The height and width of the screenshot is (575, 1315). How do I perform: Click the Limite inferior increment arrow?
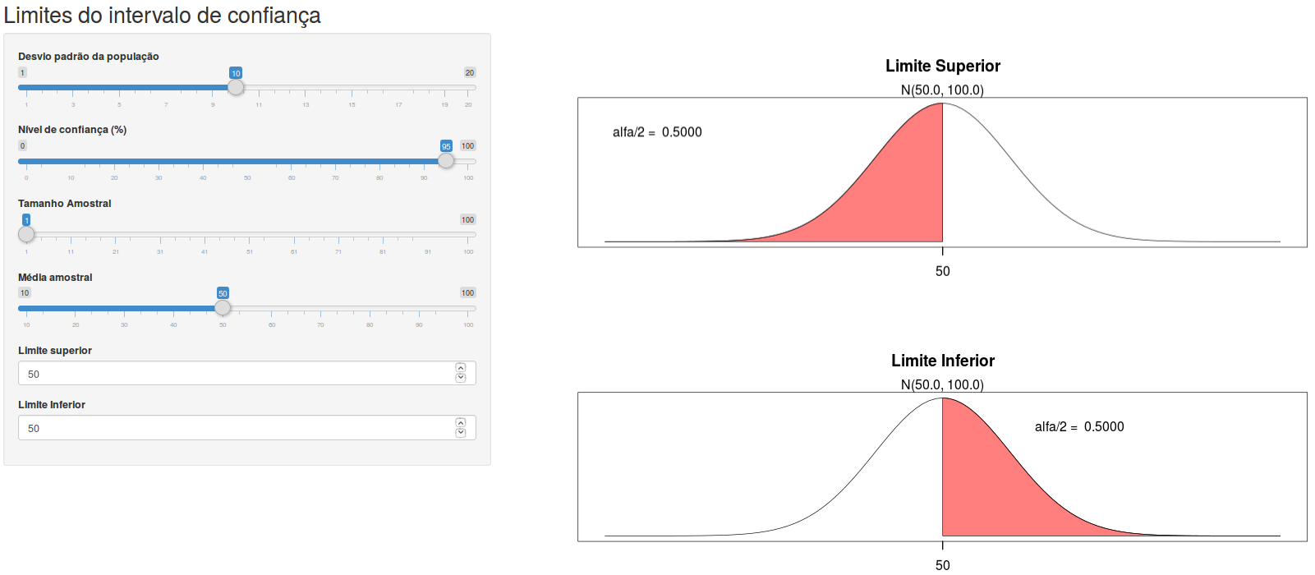pos(461,423)
